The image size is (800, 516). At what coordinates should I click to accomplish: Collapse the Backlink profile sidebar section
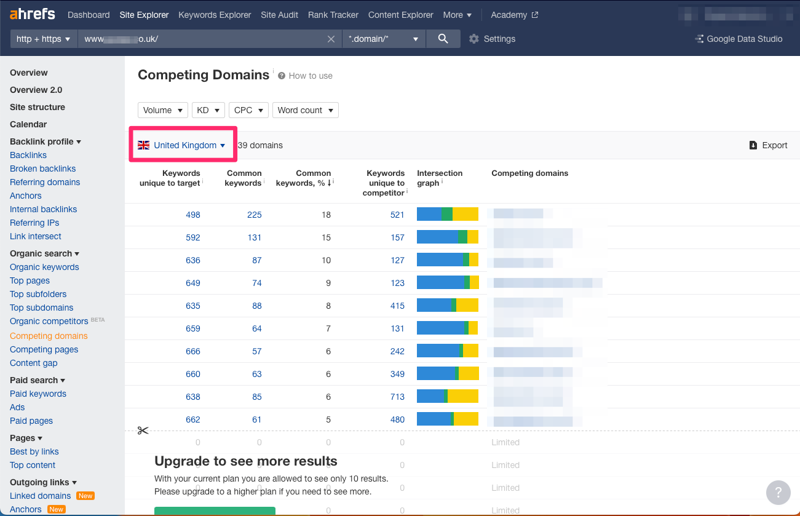click(x=46, y=141)
